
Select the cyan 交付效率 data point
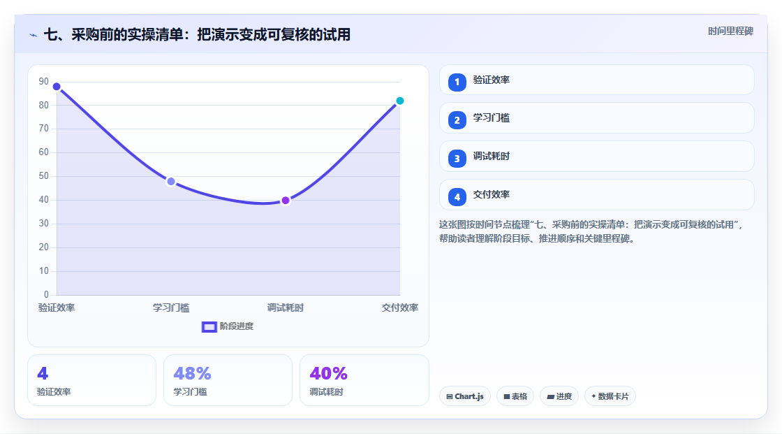(399, 101)
